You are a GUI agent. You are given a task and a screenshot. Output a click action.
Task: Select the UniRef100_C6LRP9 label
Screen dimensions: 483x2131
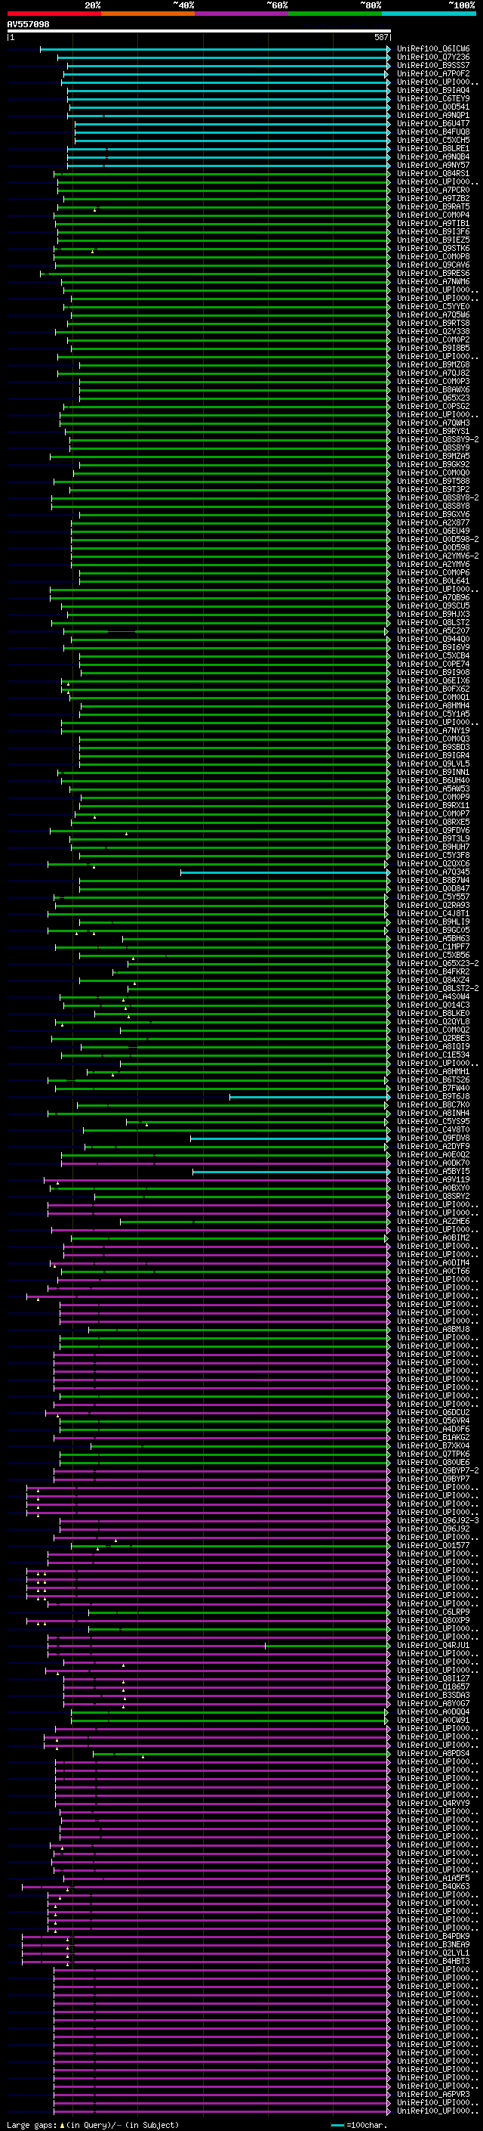tap(433, 1612)
